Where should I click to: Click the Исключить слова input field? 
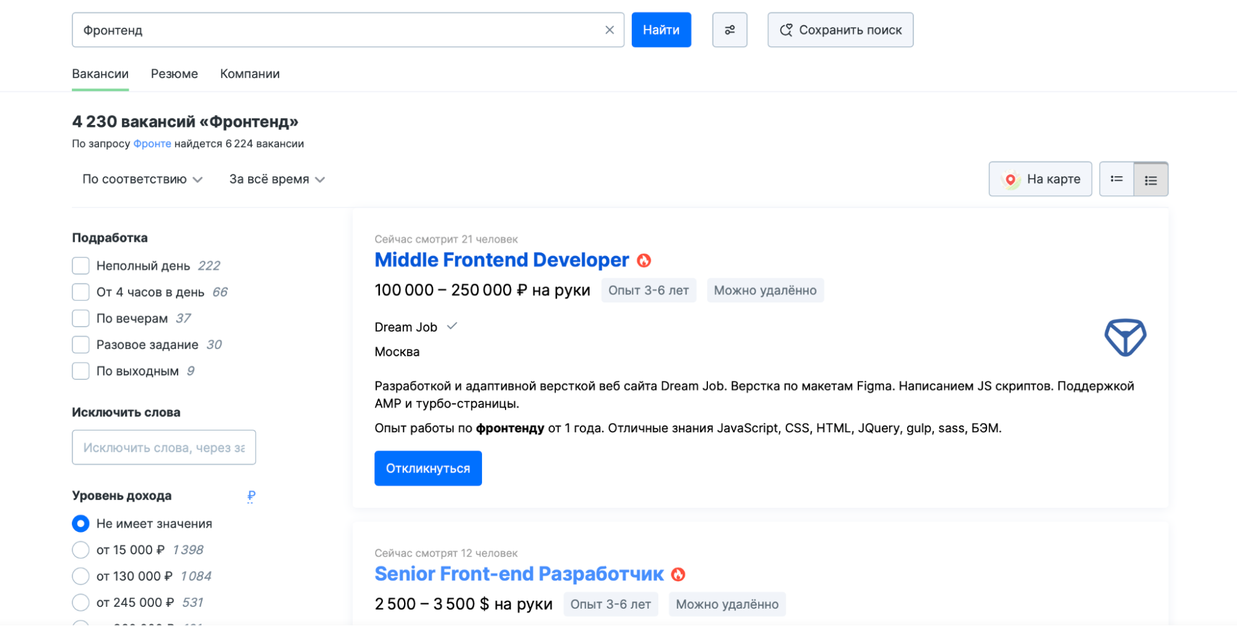164,447
